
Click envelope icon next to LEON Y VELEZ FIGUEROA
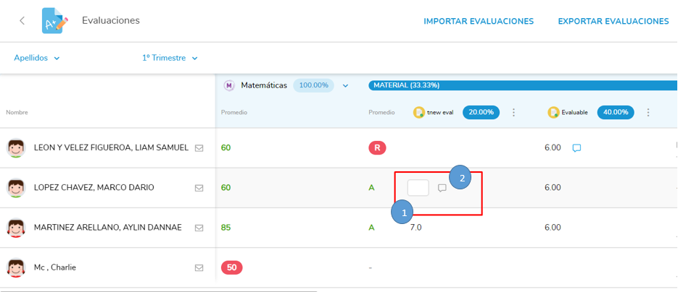199,148
